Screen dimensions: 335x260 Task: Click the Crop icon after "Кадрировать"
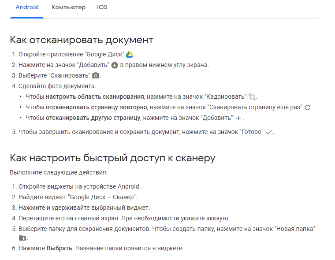[x=252, y=97]
